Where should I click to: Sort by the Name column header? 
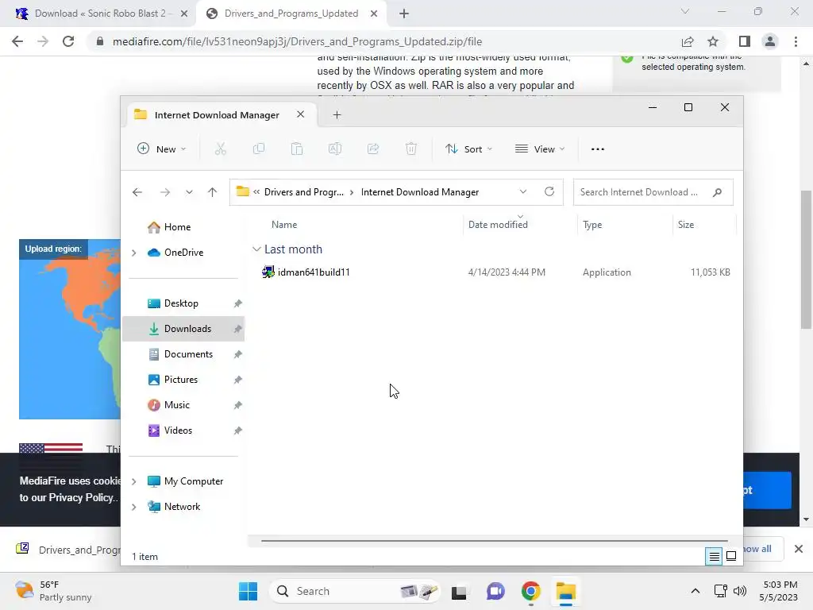pos(284,225)
